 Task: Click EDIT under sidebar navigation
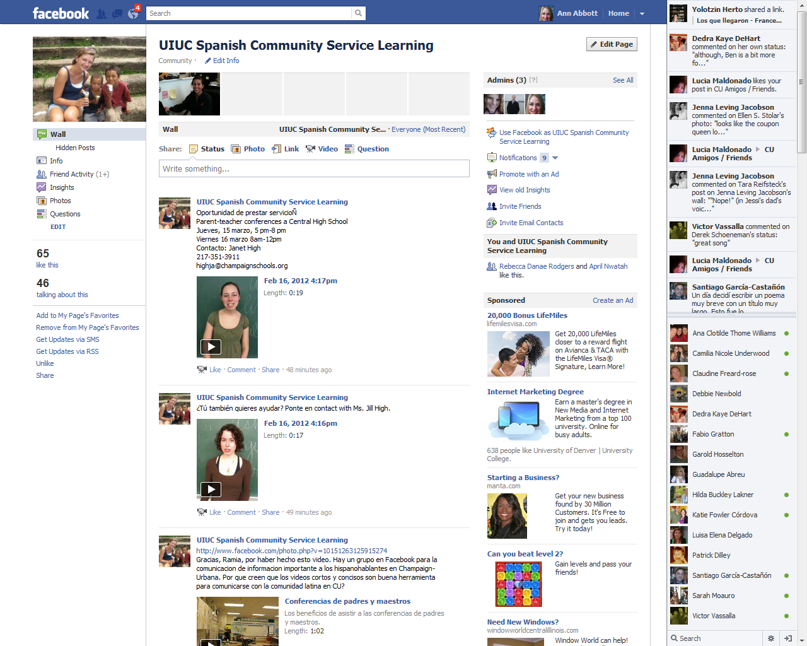coord(58,227)
